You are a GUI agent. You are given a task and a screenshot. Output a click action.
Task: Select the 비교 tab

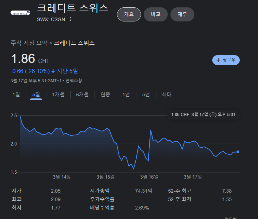point(156,14)
